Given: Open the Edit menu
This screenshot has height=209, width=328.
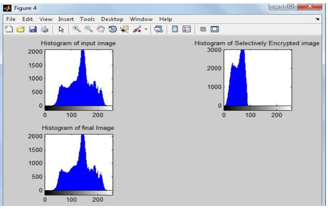Looking at the screenshot, I should pos(27,19).
